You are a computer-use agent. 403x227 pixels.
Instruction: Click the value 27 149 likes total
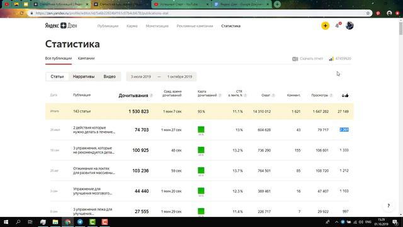coord(343,112)
